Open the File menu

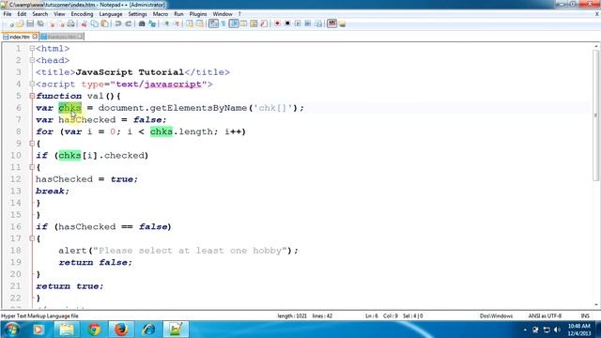click(8, 14)
